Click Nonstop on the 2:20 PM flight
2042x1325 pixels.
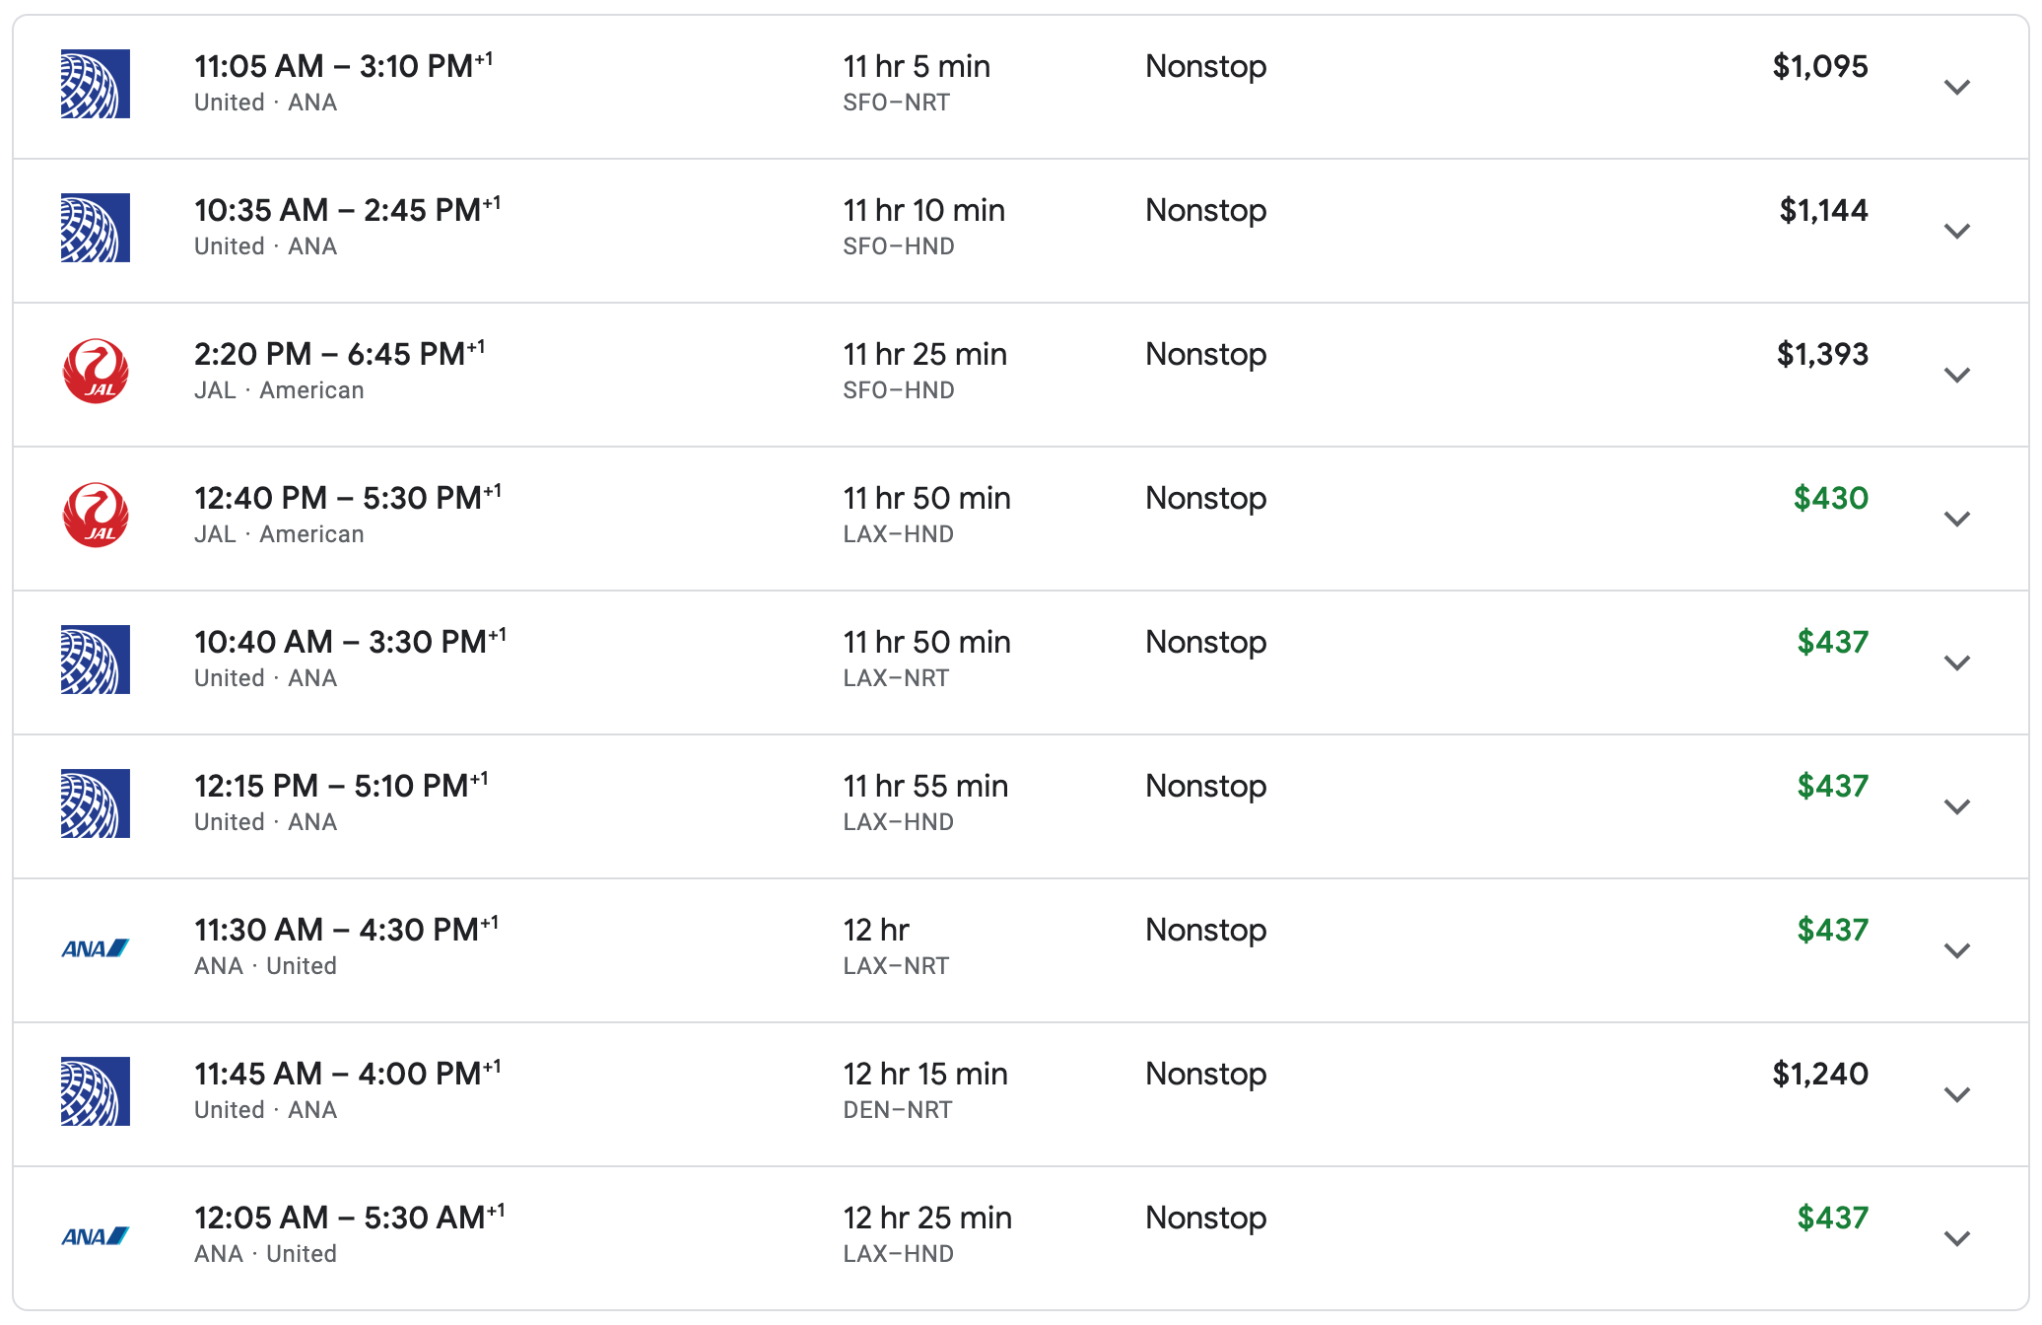click(1205, 354)
